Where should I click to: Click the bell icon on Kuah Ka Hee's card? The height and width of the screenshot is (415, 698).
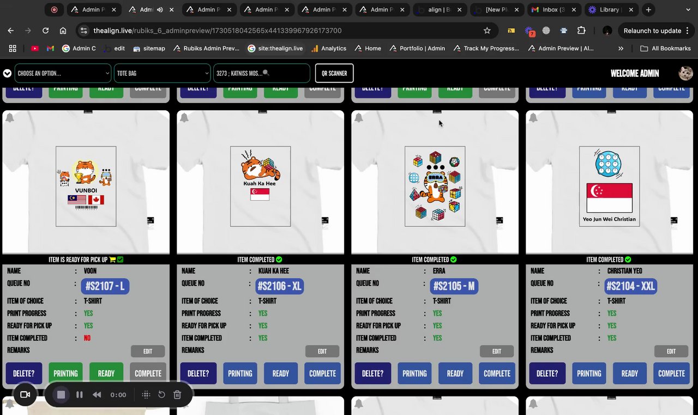pos(184,118)
